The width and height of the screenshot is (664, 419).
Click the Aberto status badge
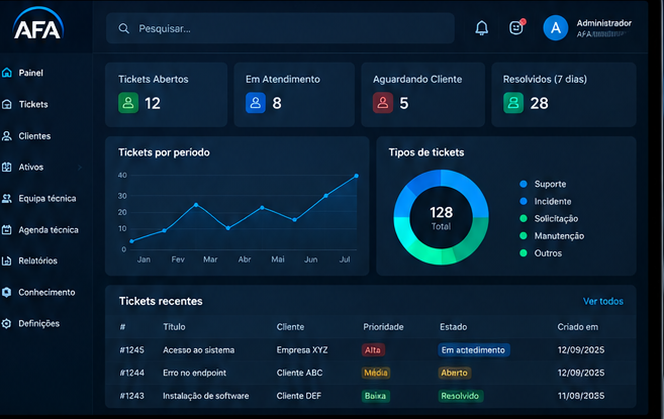(x=454, y=373)
